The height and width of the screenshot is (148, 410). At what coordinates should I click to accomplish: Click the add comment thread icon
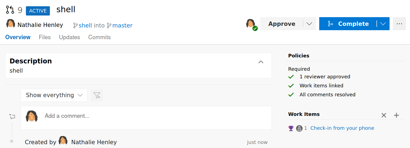point(12,117)
